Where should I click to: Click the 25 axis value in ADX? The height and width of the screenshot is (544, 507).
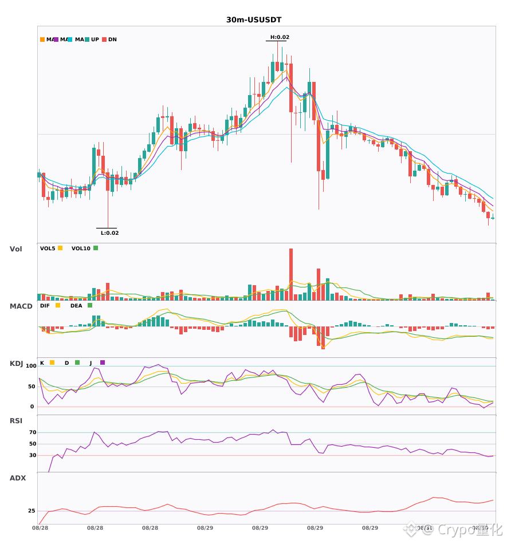point(32,511)
